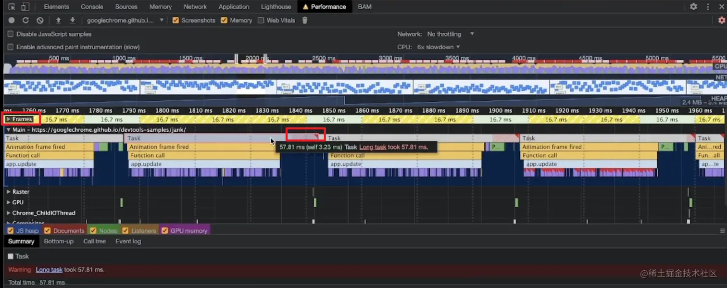Open the memory counters panel menu icon
727x288 pixels.
(x=722, y=231)
